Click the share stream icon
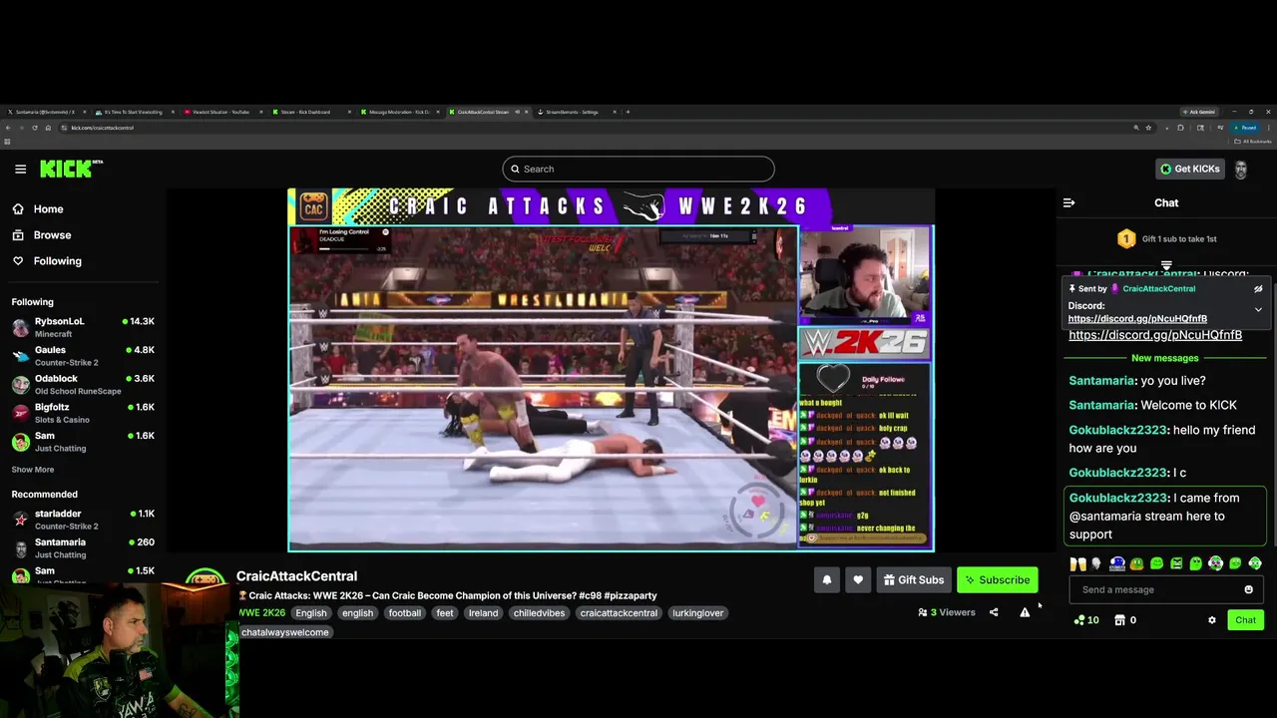 tap(994, 612)
